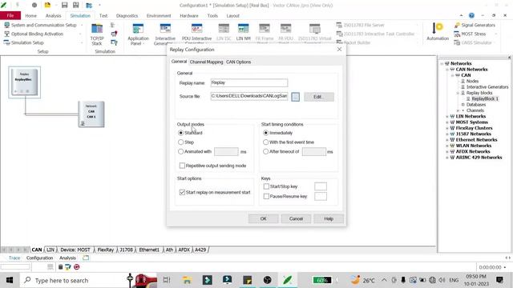Expand the FlexRay Clusters tree node
Viewport: 513px width, 288px height.
pos(447,128)
